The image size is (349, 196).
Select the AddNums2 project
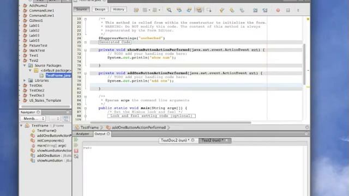coord(38,5)
